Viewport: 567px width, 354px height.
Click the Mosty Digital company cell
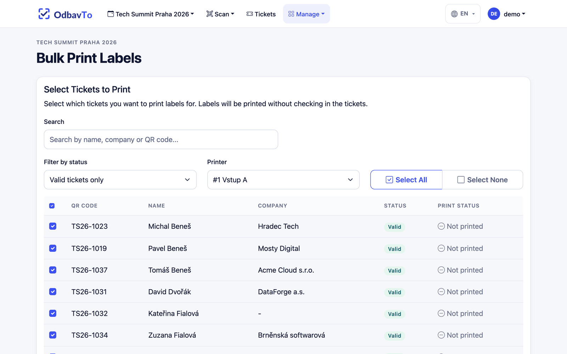tap(279, 249)
